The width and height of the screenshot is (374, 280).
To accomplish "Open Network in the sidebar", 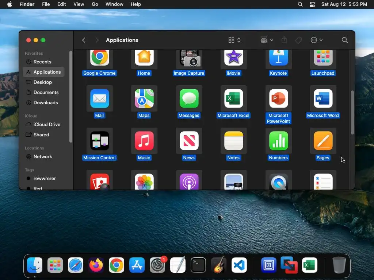I will (43, 157).
